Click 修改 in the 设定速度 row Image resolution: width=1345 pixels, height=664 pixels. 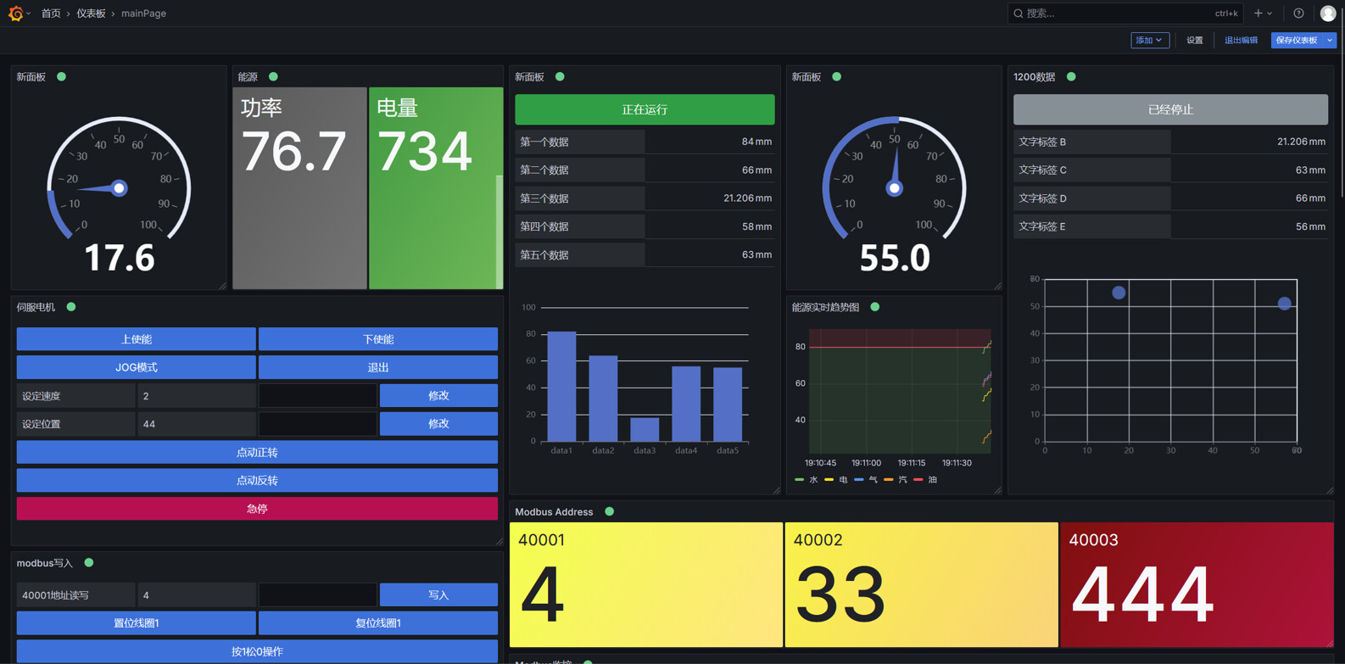pyautogui.click(x=438, y=395)
